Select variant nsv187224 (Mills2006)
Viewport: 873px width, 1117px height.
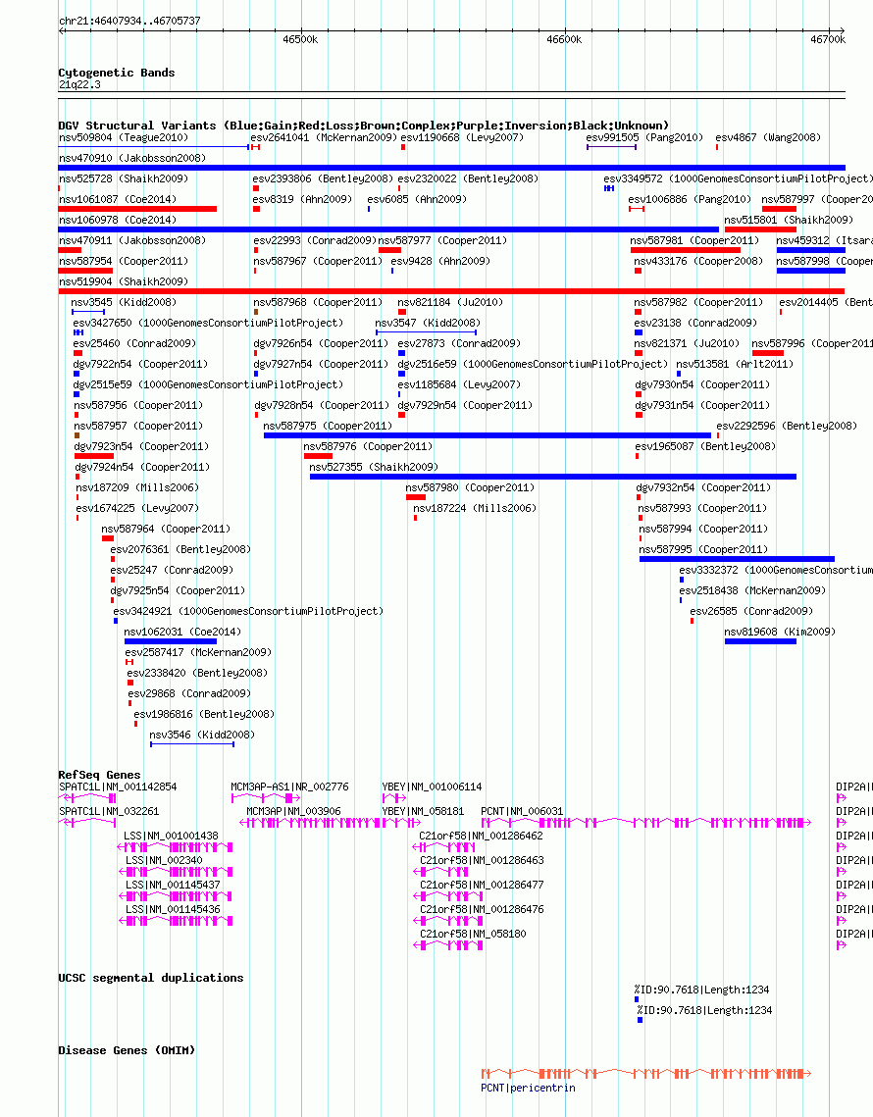pyautogui.click(x=475, y=509)
